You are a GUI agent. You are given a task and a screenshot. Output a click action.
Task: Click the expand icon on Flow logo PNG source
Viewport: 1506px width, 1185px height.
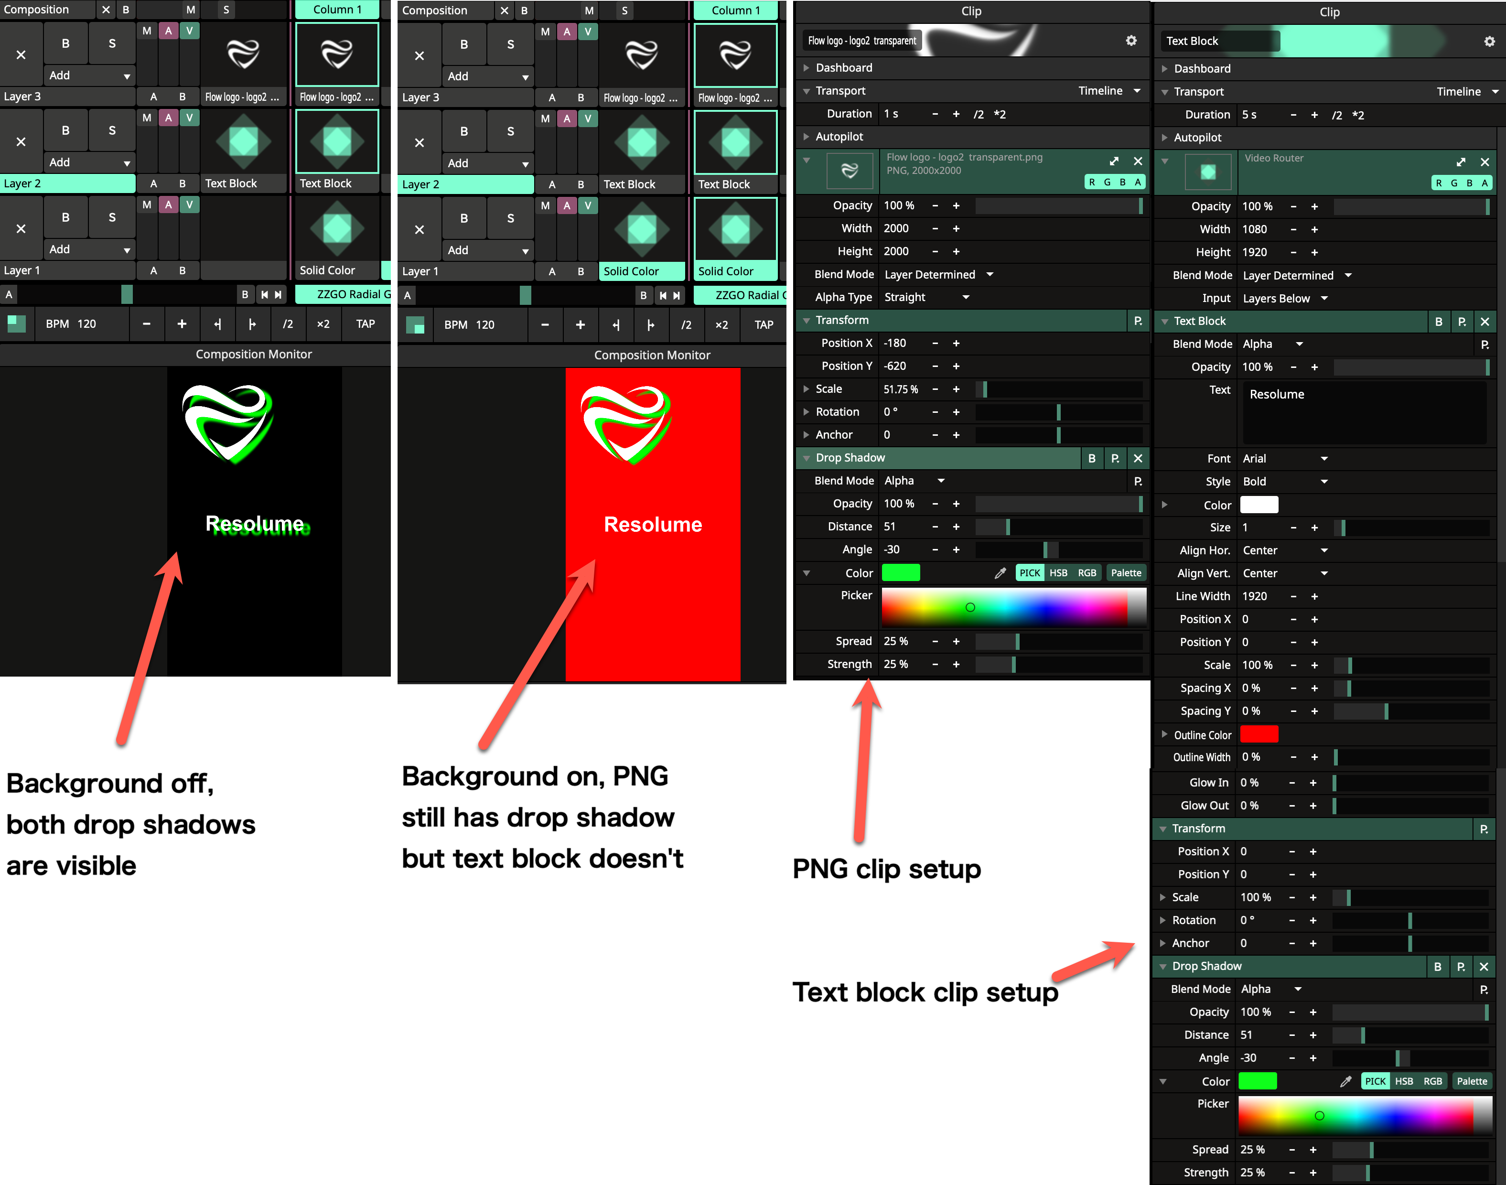1114,161
